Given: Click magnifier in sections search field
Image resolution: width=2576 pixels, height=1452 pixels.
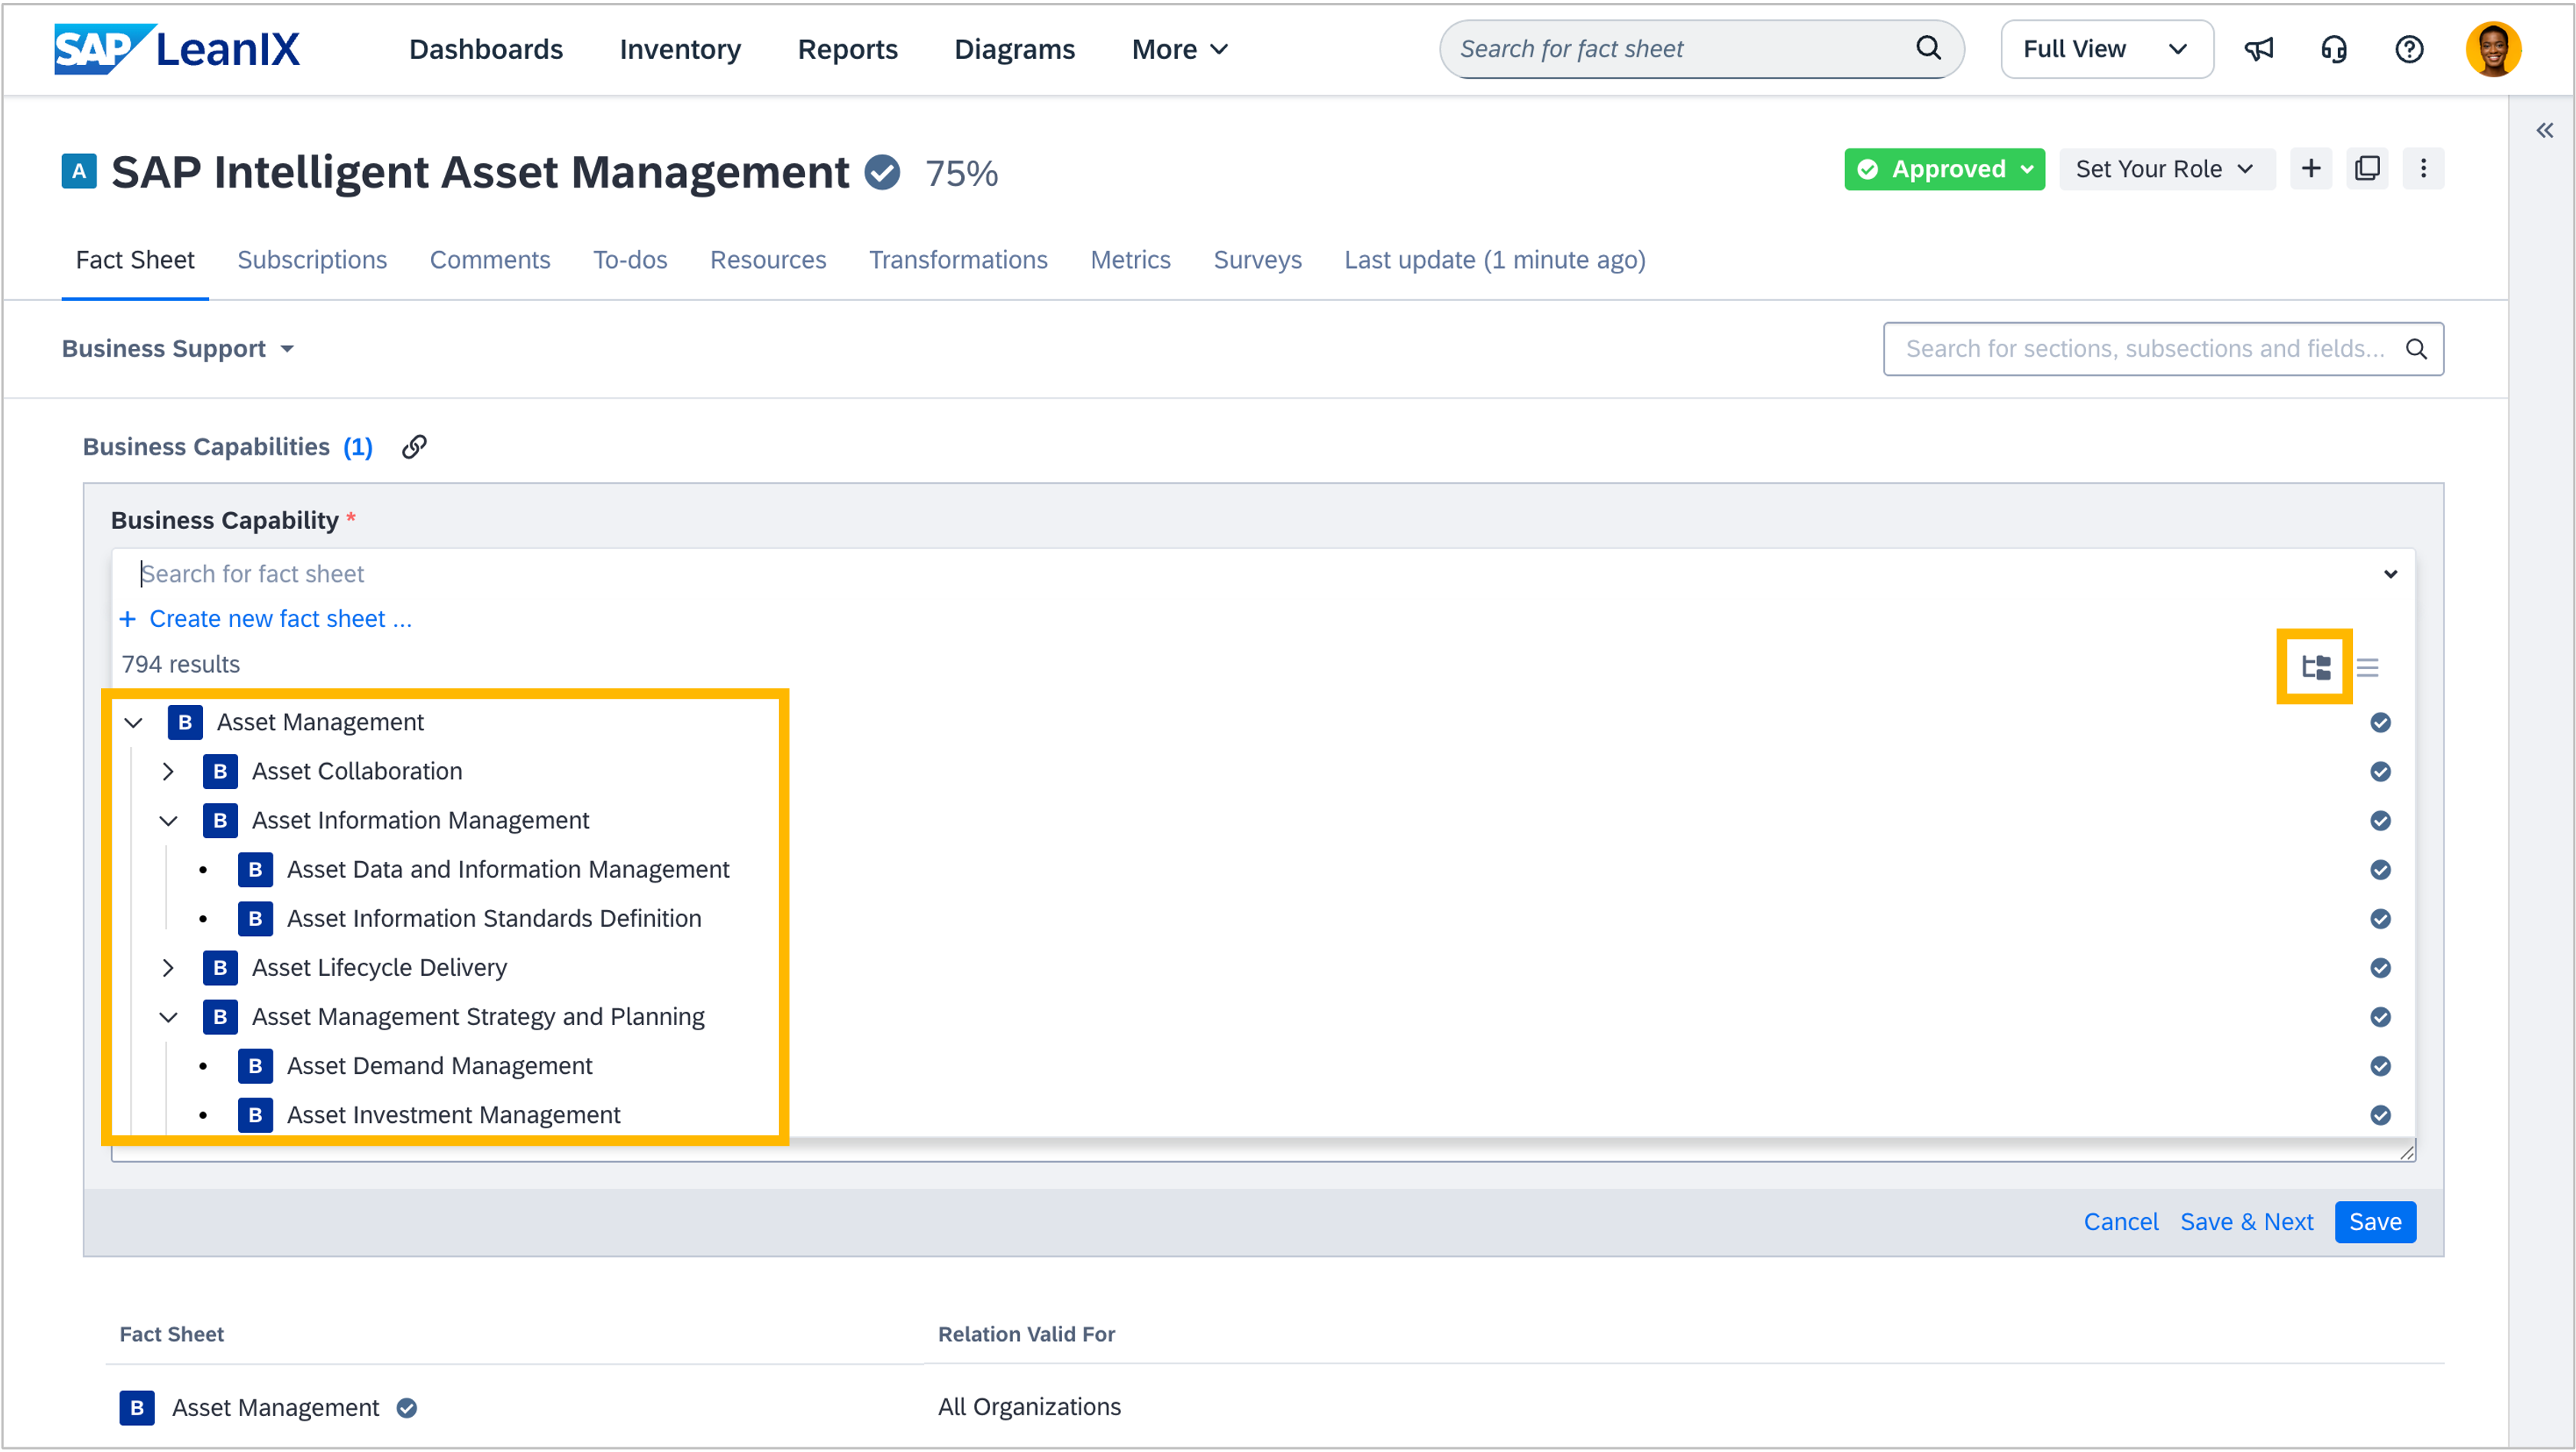Looking at the screenshot, I should click(x=2415, y=349).
